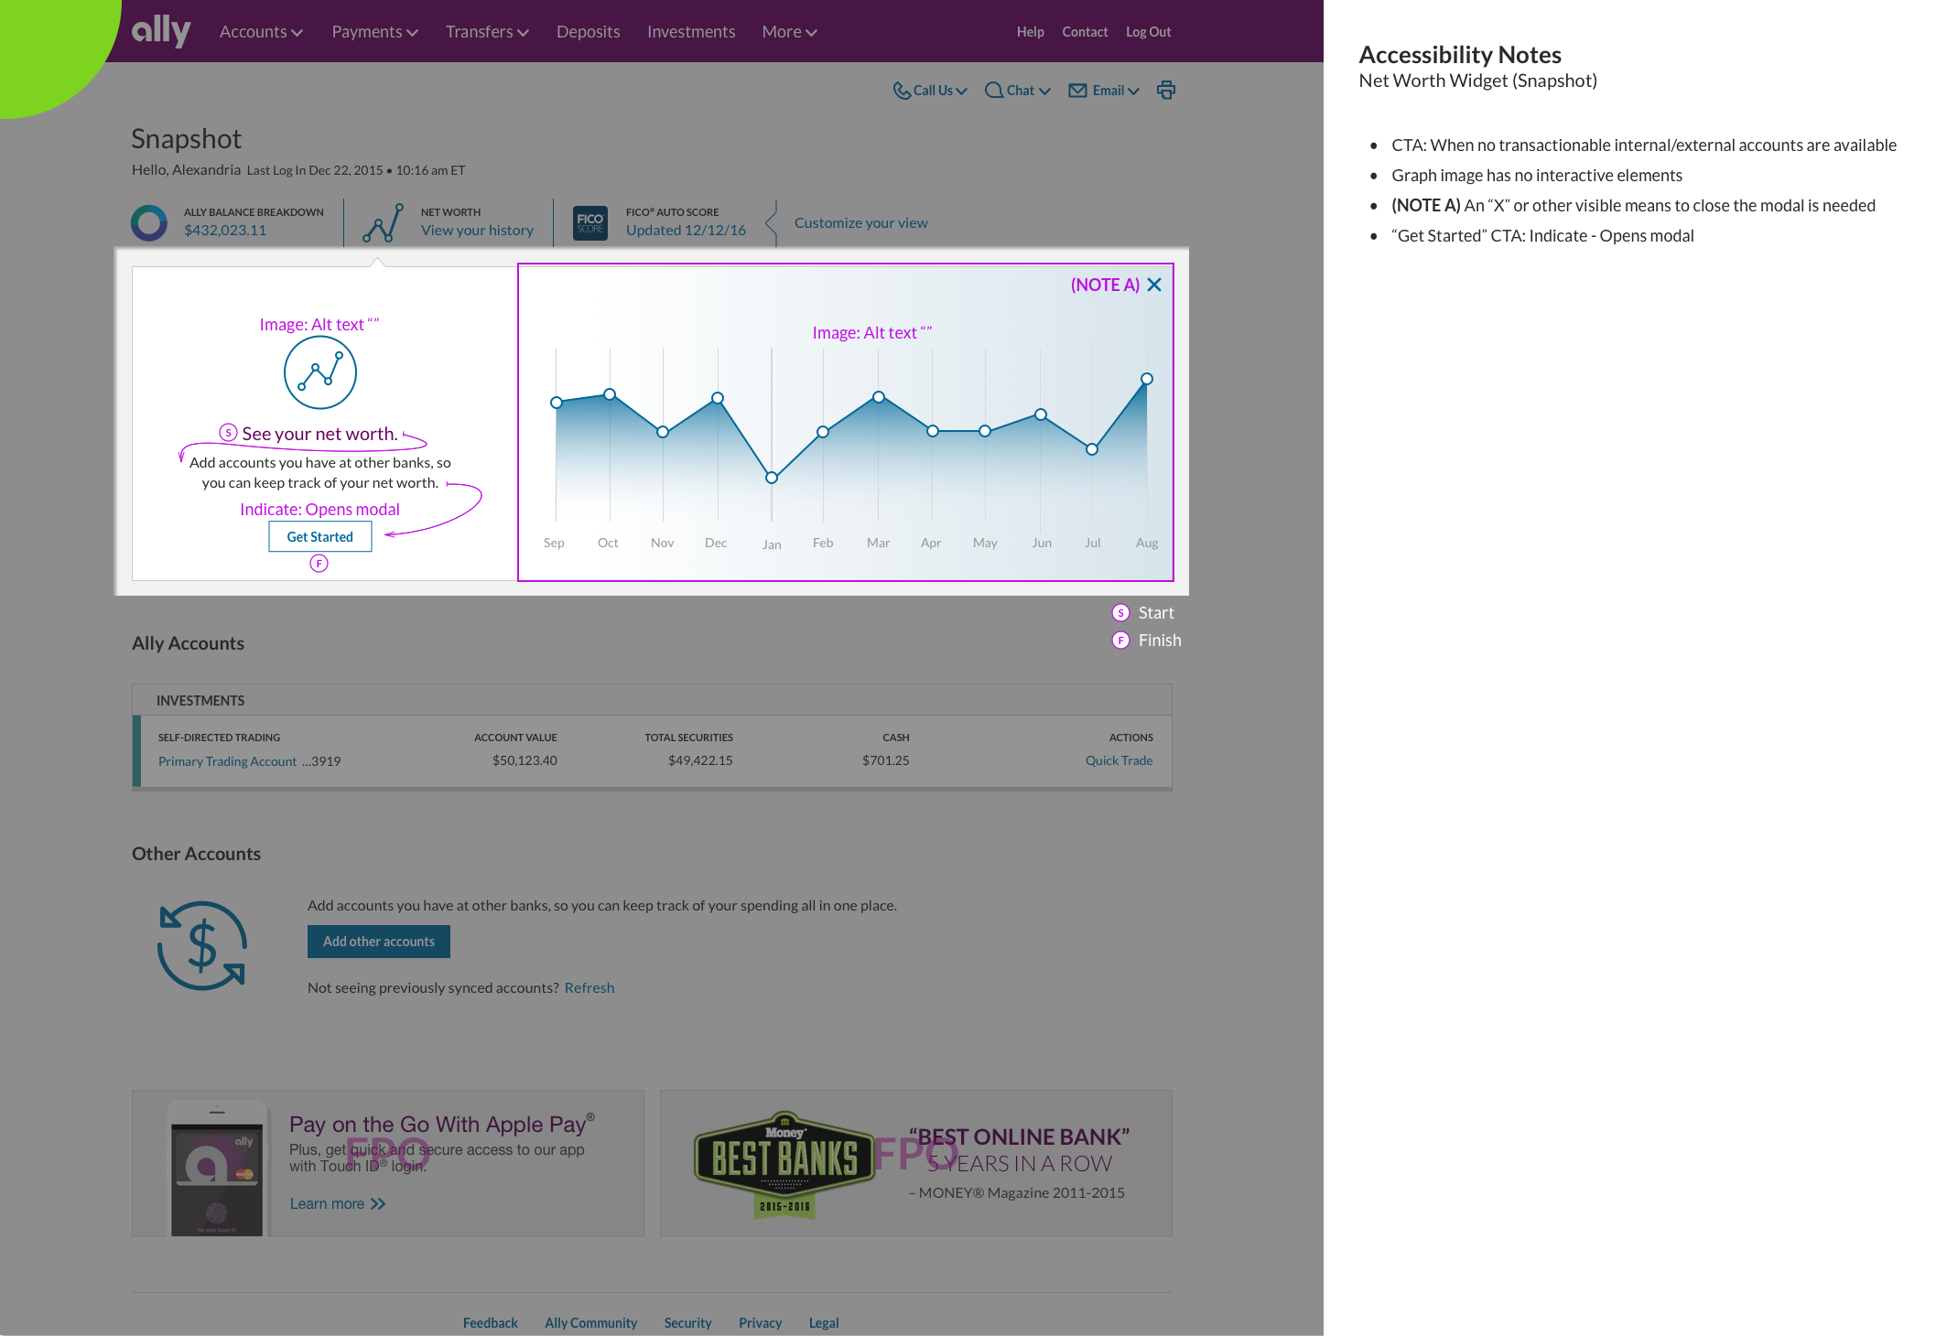Click the Finish marker in the legend
The height and width of the screenshot is (1336, 1936).
click(x=1121, y=640)
